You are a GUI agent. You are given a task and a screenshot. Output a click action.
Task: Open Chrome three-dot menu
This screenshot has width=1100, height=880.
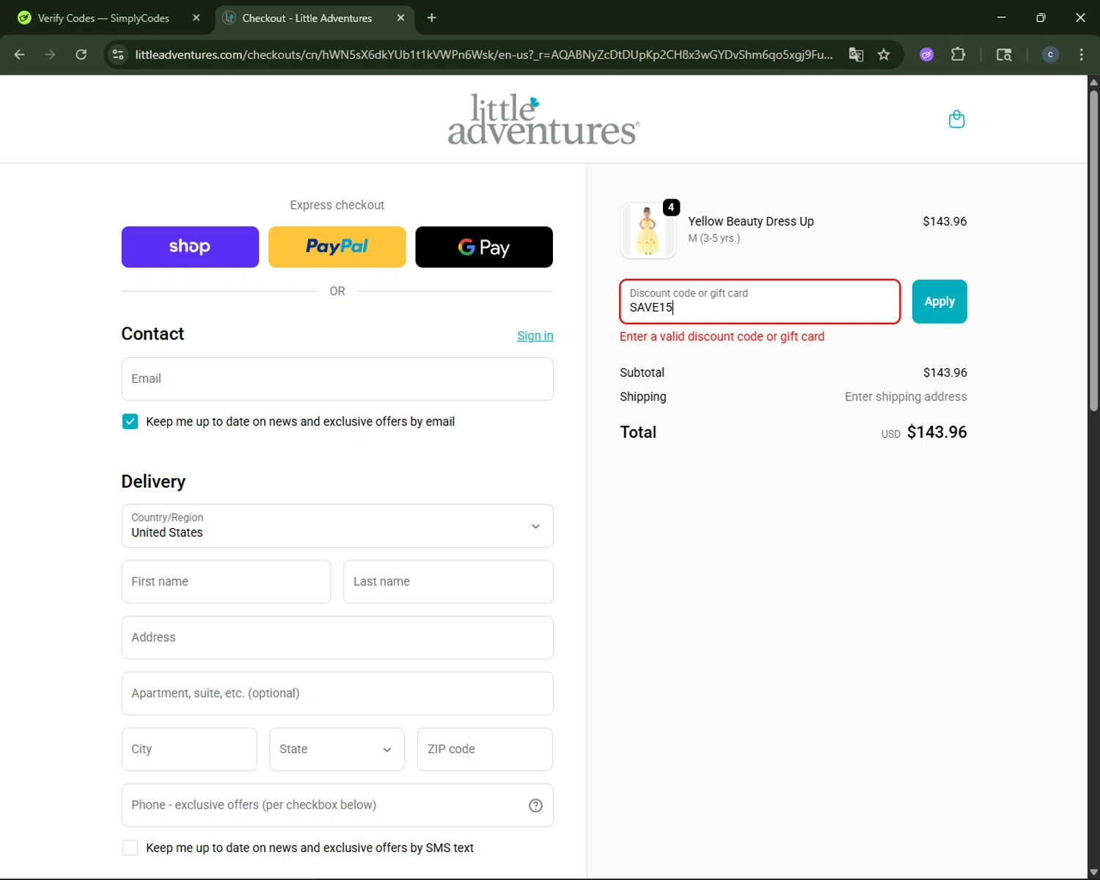pyautogui.click(x=1081, y=54)
